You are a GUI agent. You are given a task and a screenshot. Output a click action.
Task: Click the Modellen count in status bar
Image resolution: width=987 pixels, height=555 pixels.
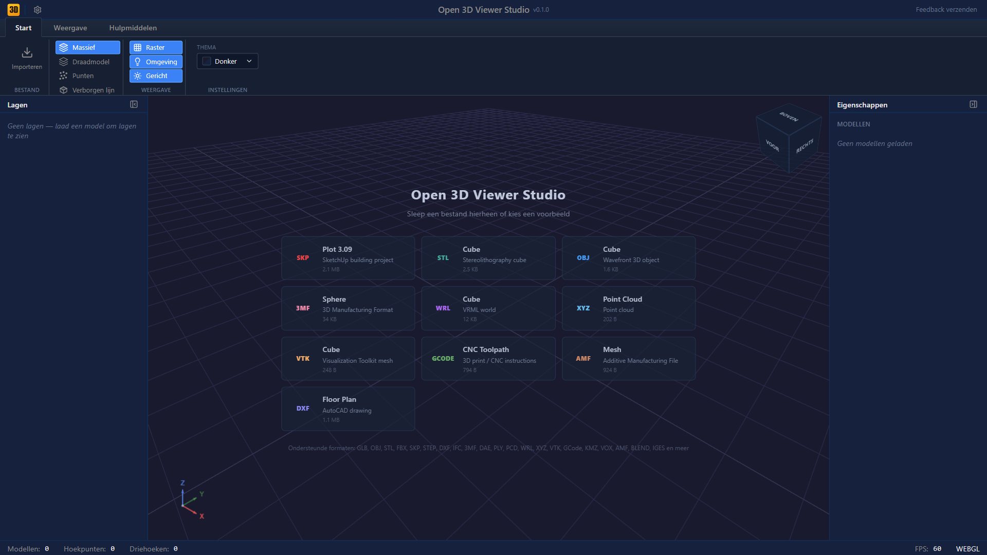pos(28,549)
